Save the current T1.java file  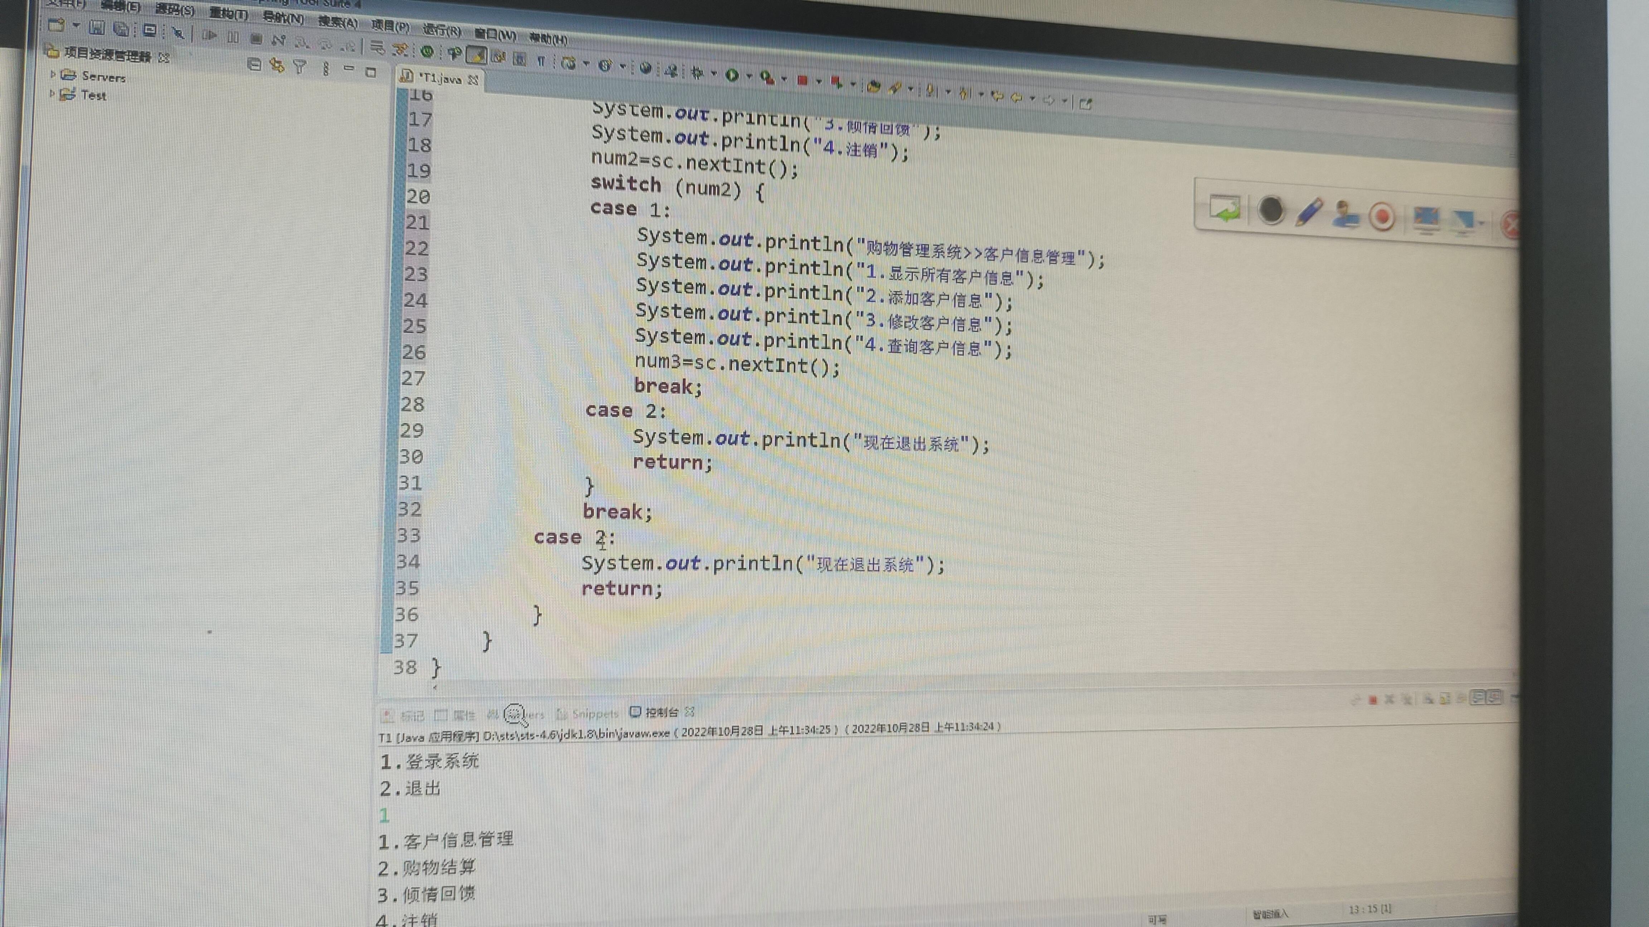[x=97, y=28]
